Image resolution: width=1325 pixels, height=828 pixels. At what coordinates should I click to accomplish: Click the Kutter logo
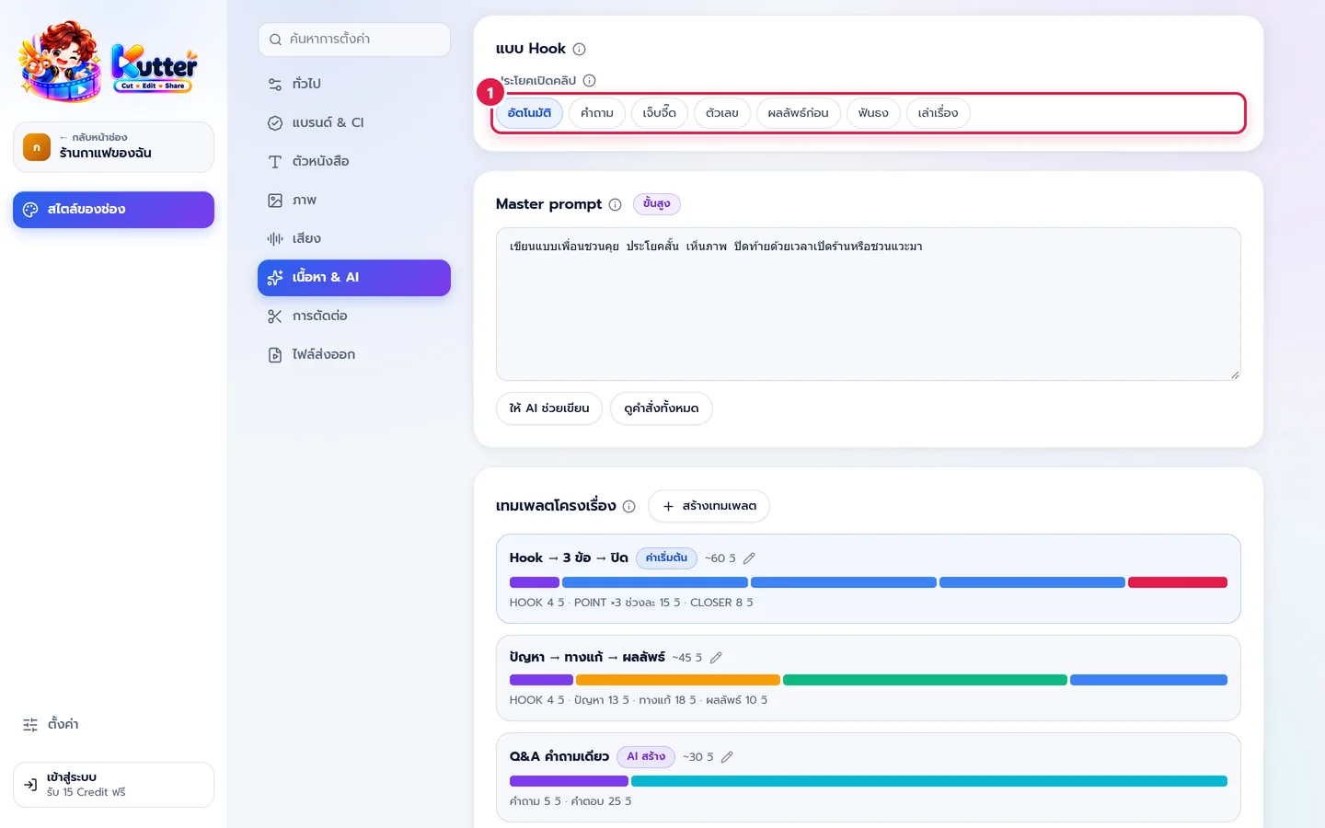tap(109, 62)
